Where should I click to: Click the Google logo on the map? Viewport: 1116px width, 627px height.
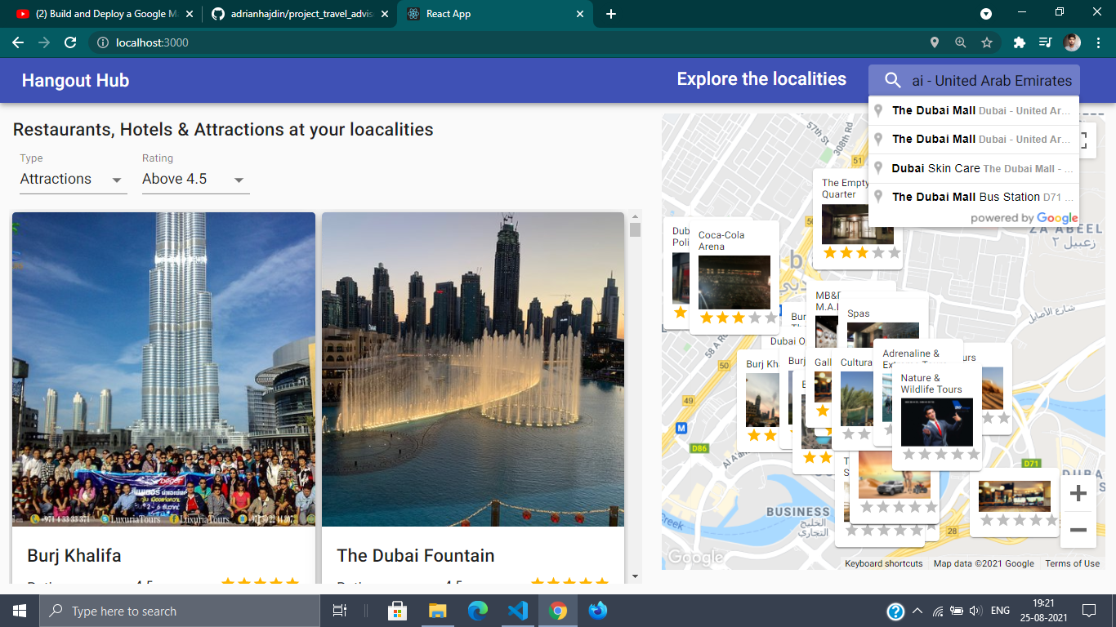tap(695, 557)
